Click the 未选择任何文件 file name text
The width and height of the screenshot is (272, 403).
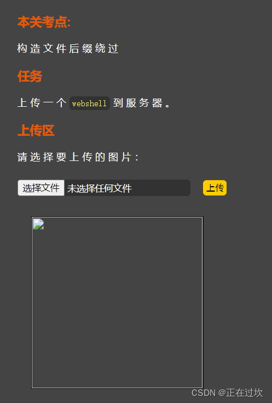pyautogui.click(x=100, y=188)
